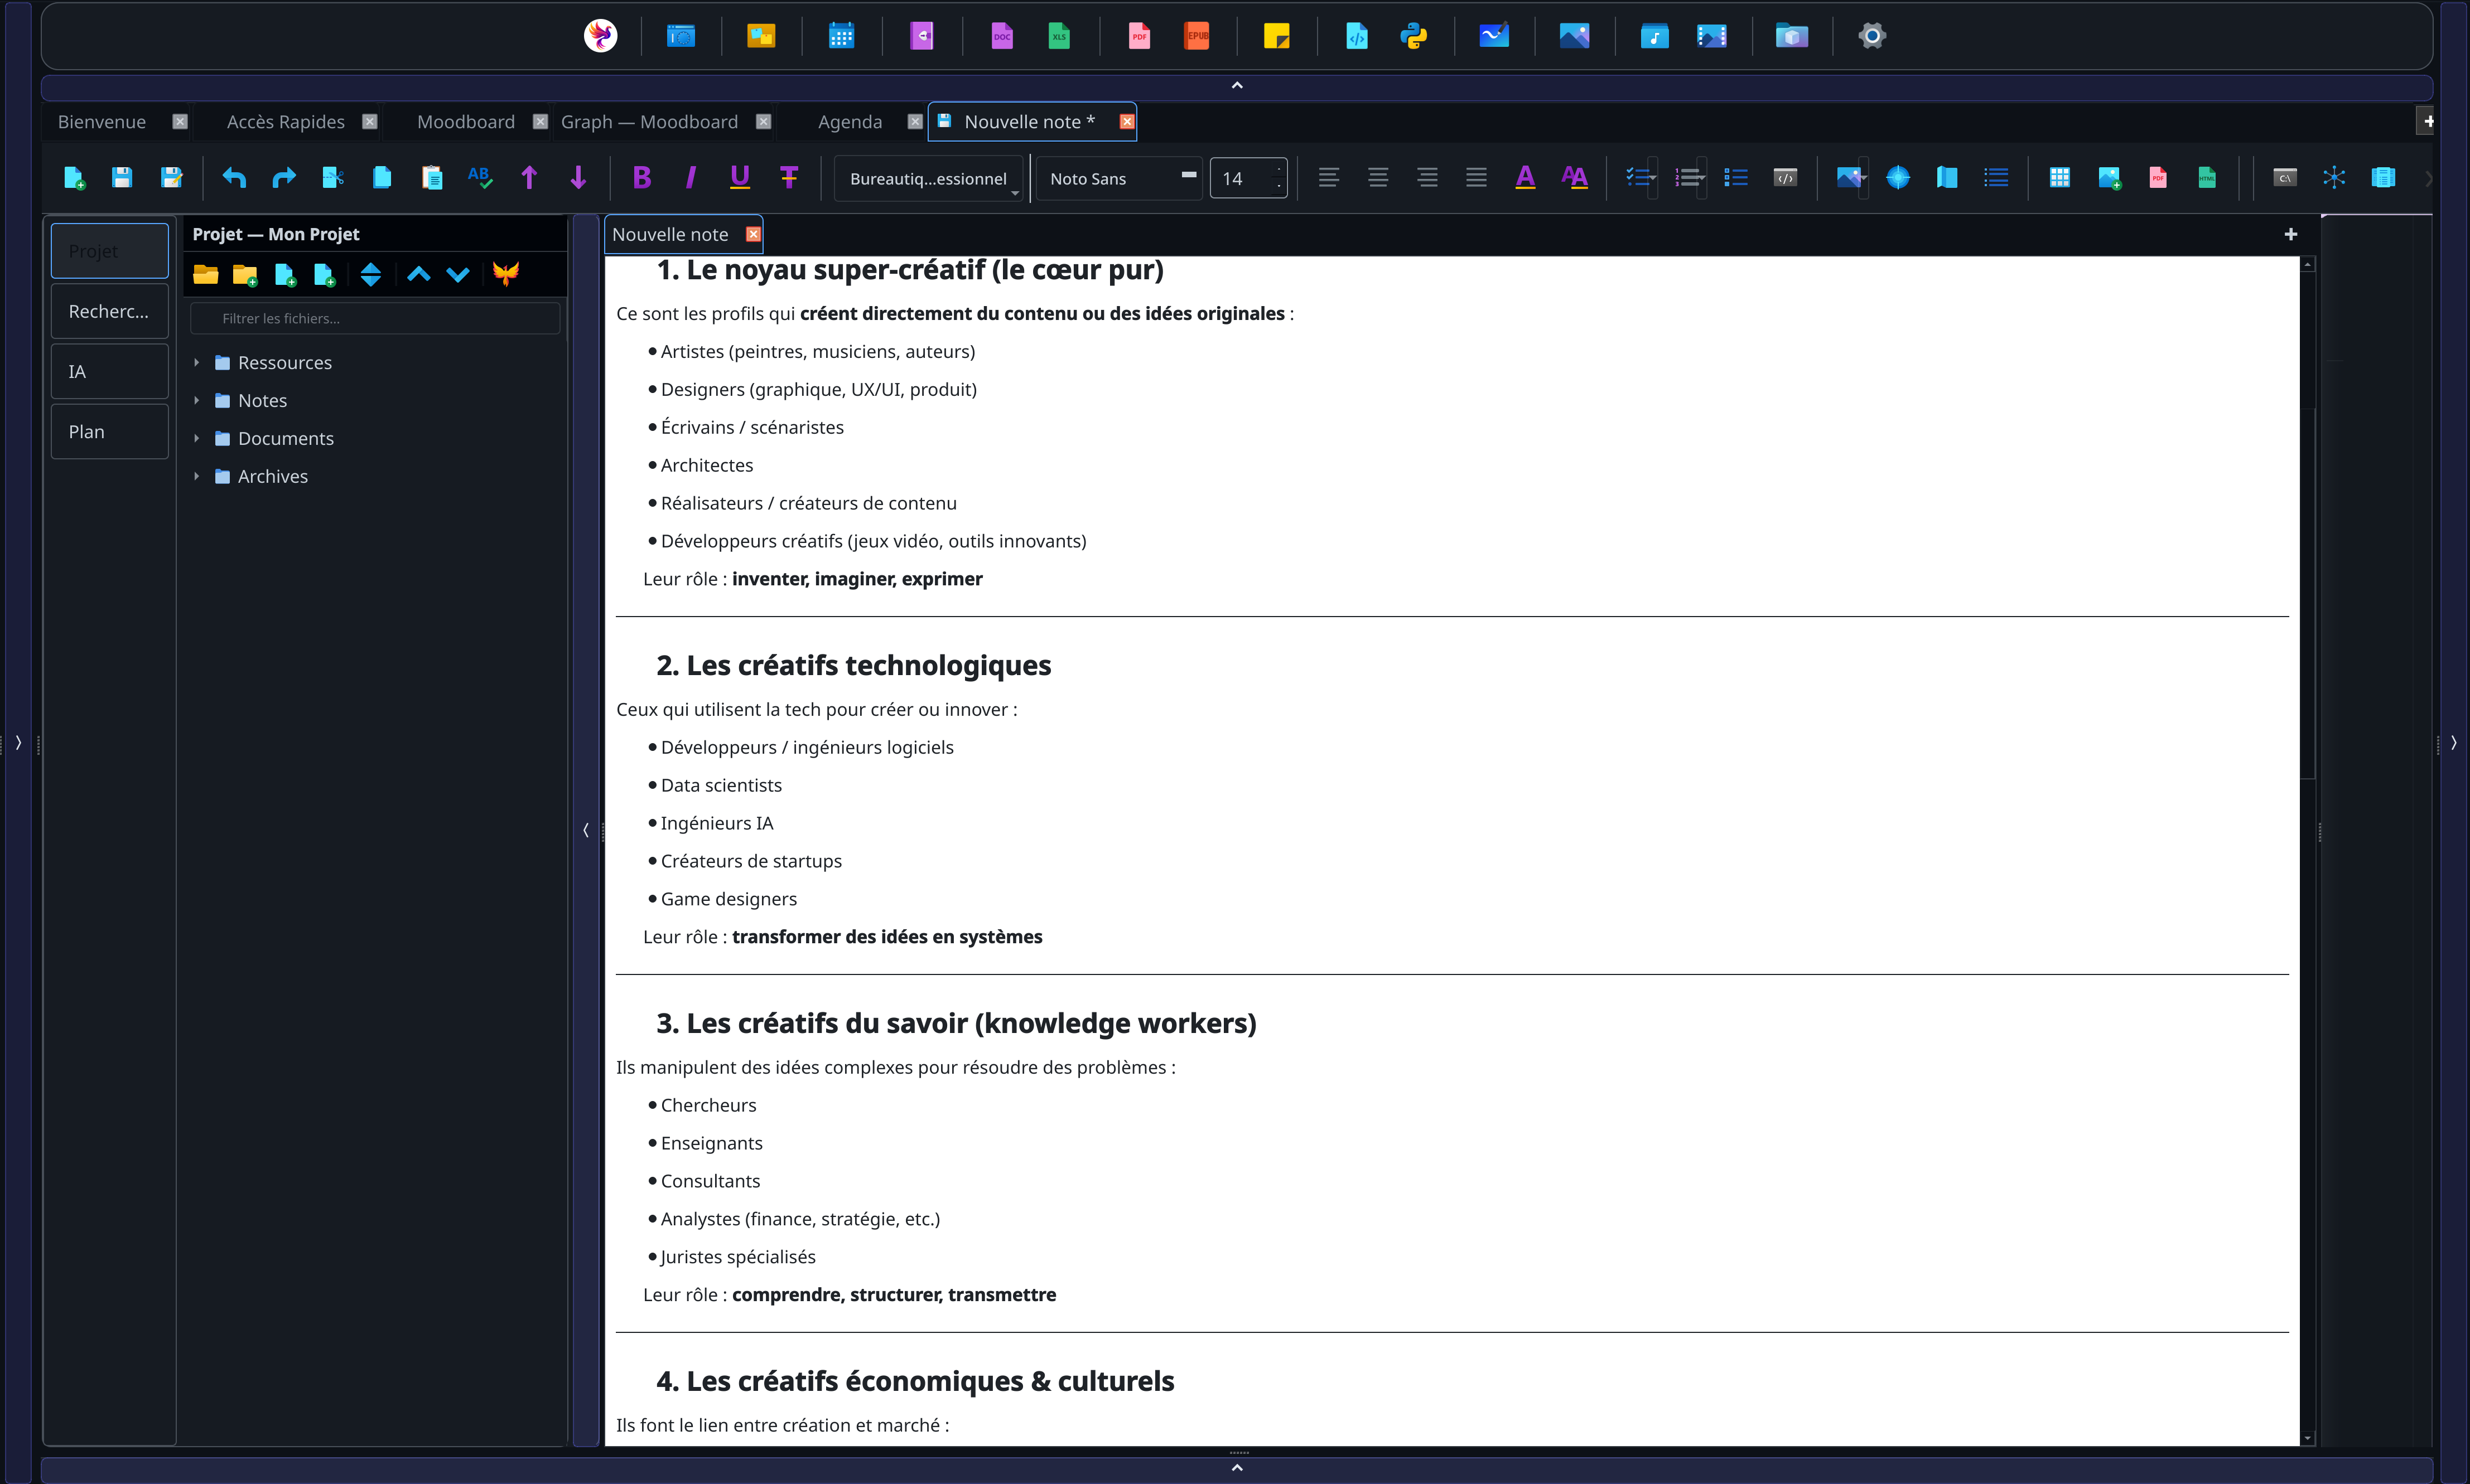Open the numbered list dropdown arrow
The image size is (2470, 1484).
point(1702,179)
